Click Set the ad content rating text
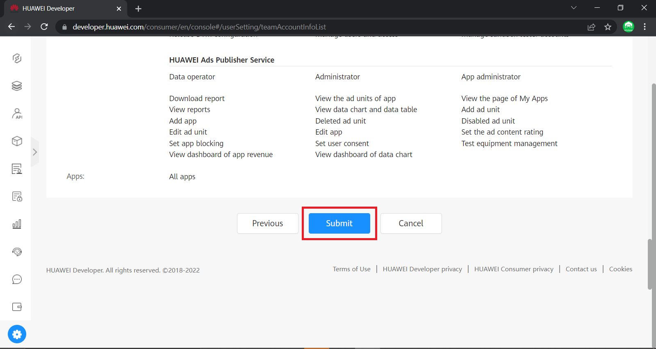The image size is (656, 349). pyautogui.click(x=502, y=132)
